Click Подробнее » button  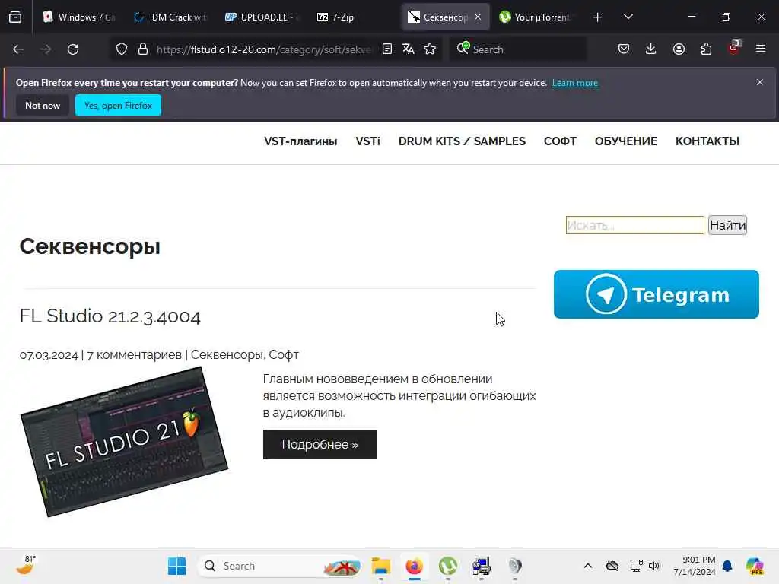[x=320, y=444]
